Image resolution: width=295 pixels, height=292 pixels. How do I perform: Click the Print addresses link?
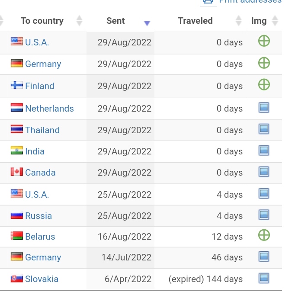tap(250, 1)
